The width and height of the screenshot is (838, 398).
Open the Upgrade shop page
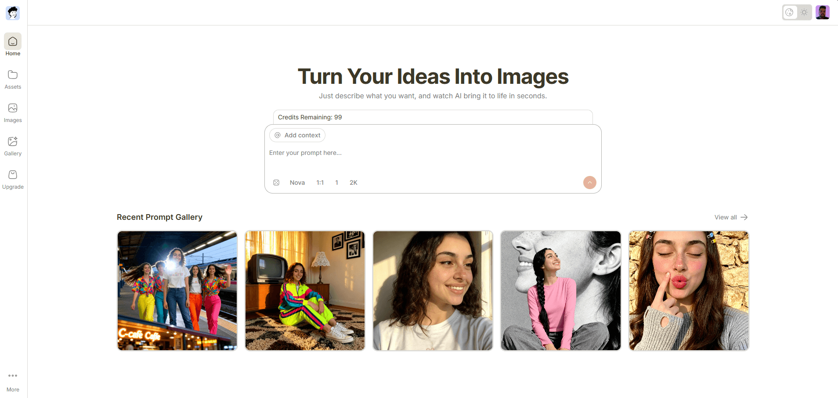point(13,179)
